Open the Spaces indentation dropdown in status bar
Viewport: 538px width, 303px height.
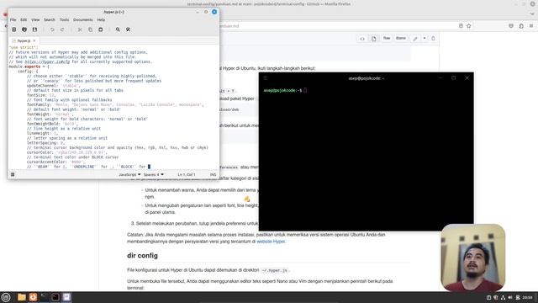pos(153,174)
